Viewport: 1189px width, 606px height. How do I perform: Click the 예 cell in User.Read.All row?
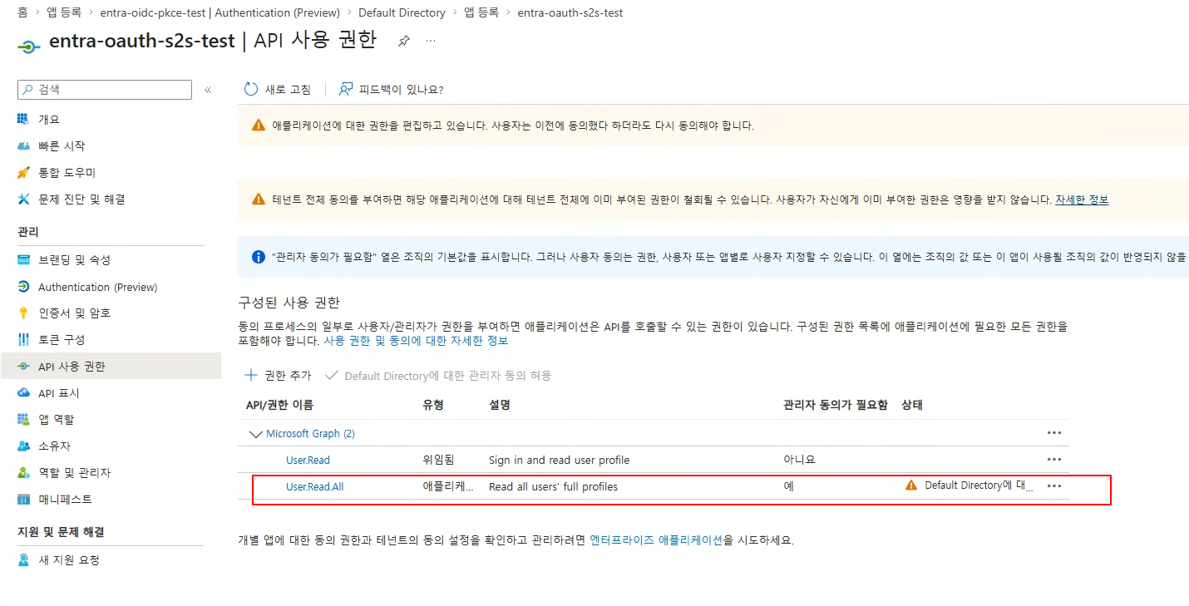click(x=788, y=486)
